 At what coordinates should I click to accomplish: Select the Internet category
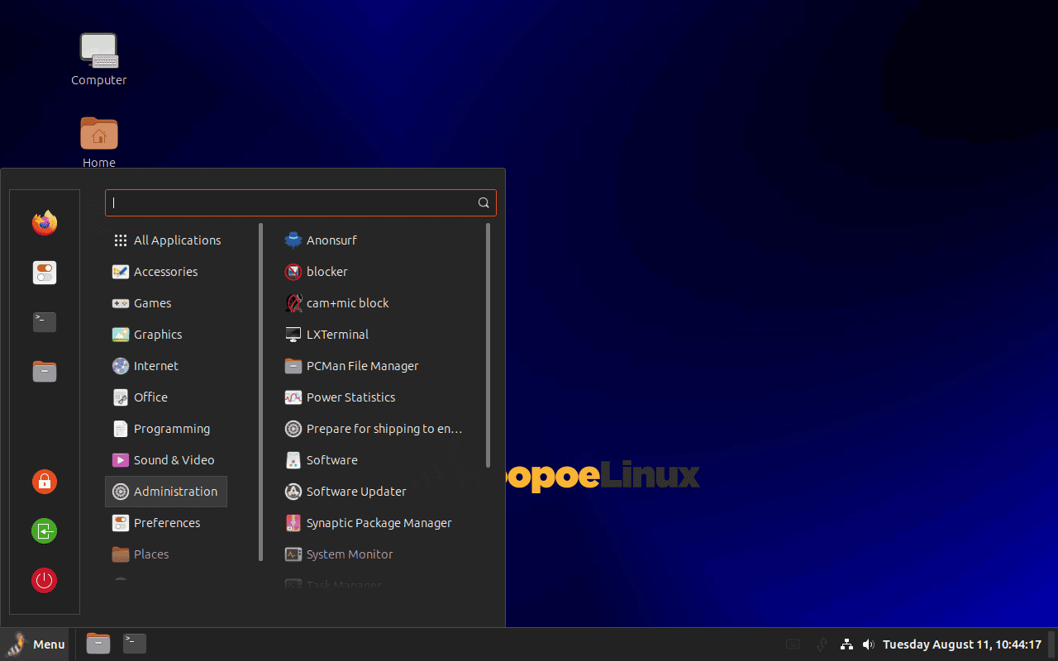click(x=166, y=366)
